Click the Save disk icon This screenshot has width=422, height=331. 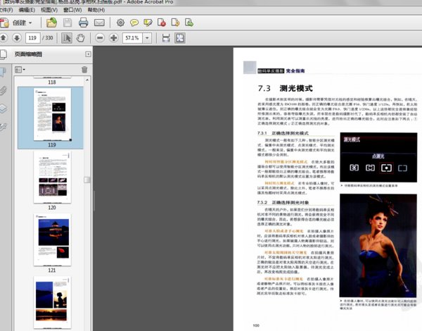[x=66, y=23]
